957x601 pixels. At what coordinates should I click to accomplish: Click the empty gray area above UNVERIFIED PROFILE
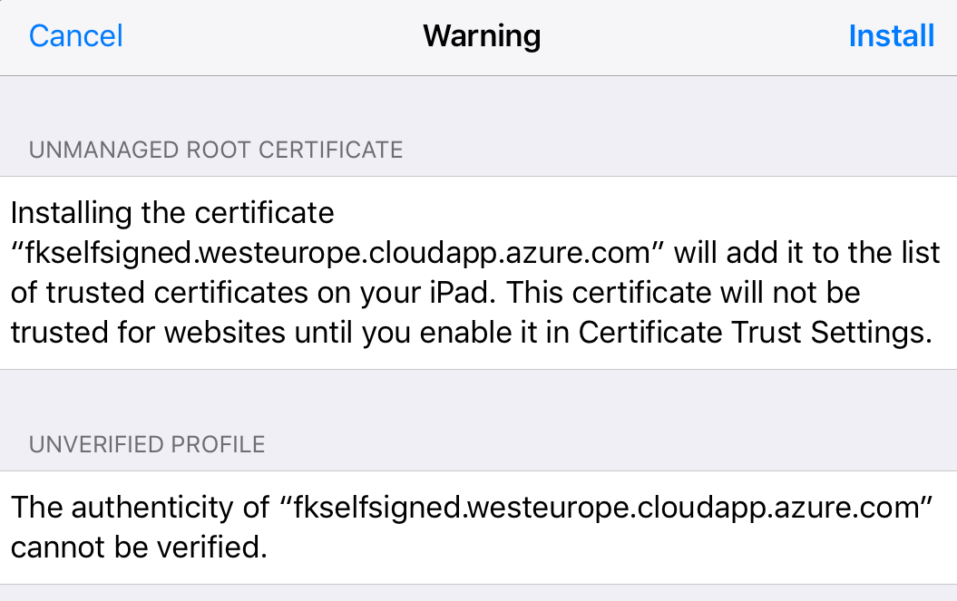[478, 399]
